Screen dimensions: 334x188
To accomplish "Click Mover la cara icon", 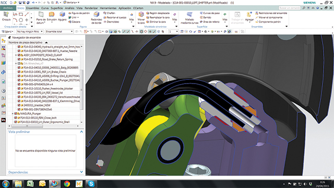I will tap(141, 17).
